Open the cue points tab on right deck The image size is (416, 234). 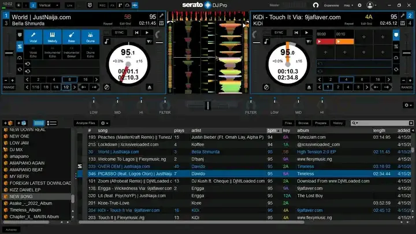coord(396,35)
